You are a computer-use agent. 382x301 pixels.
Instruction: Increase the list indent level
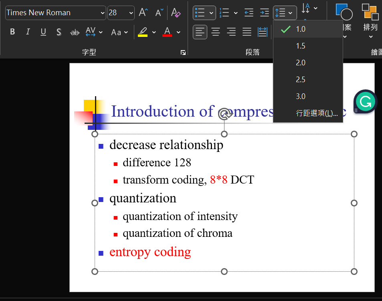(x=264, y=12)
